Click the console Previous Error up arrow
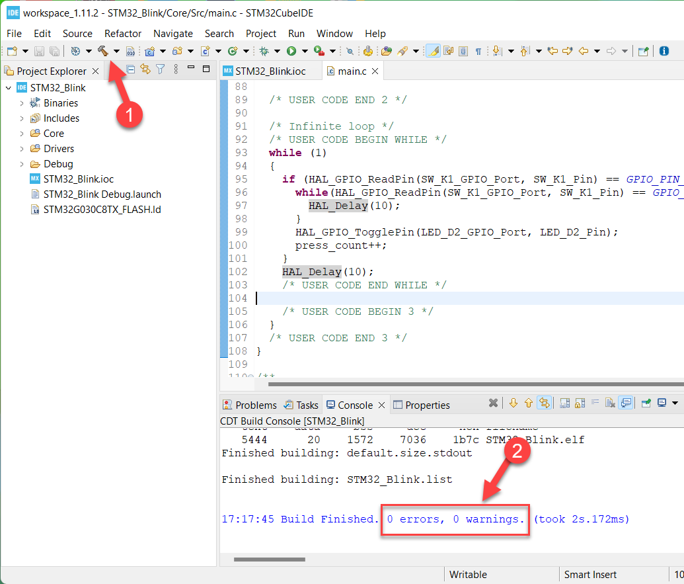 point(529,403)
